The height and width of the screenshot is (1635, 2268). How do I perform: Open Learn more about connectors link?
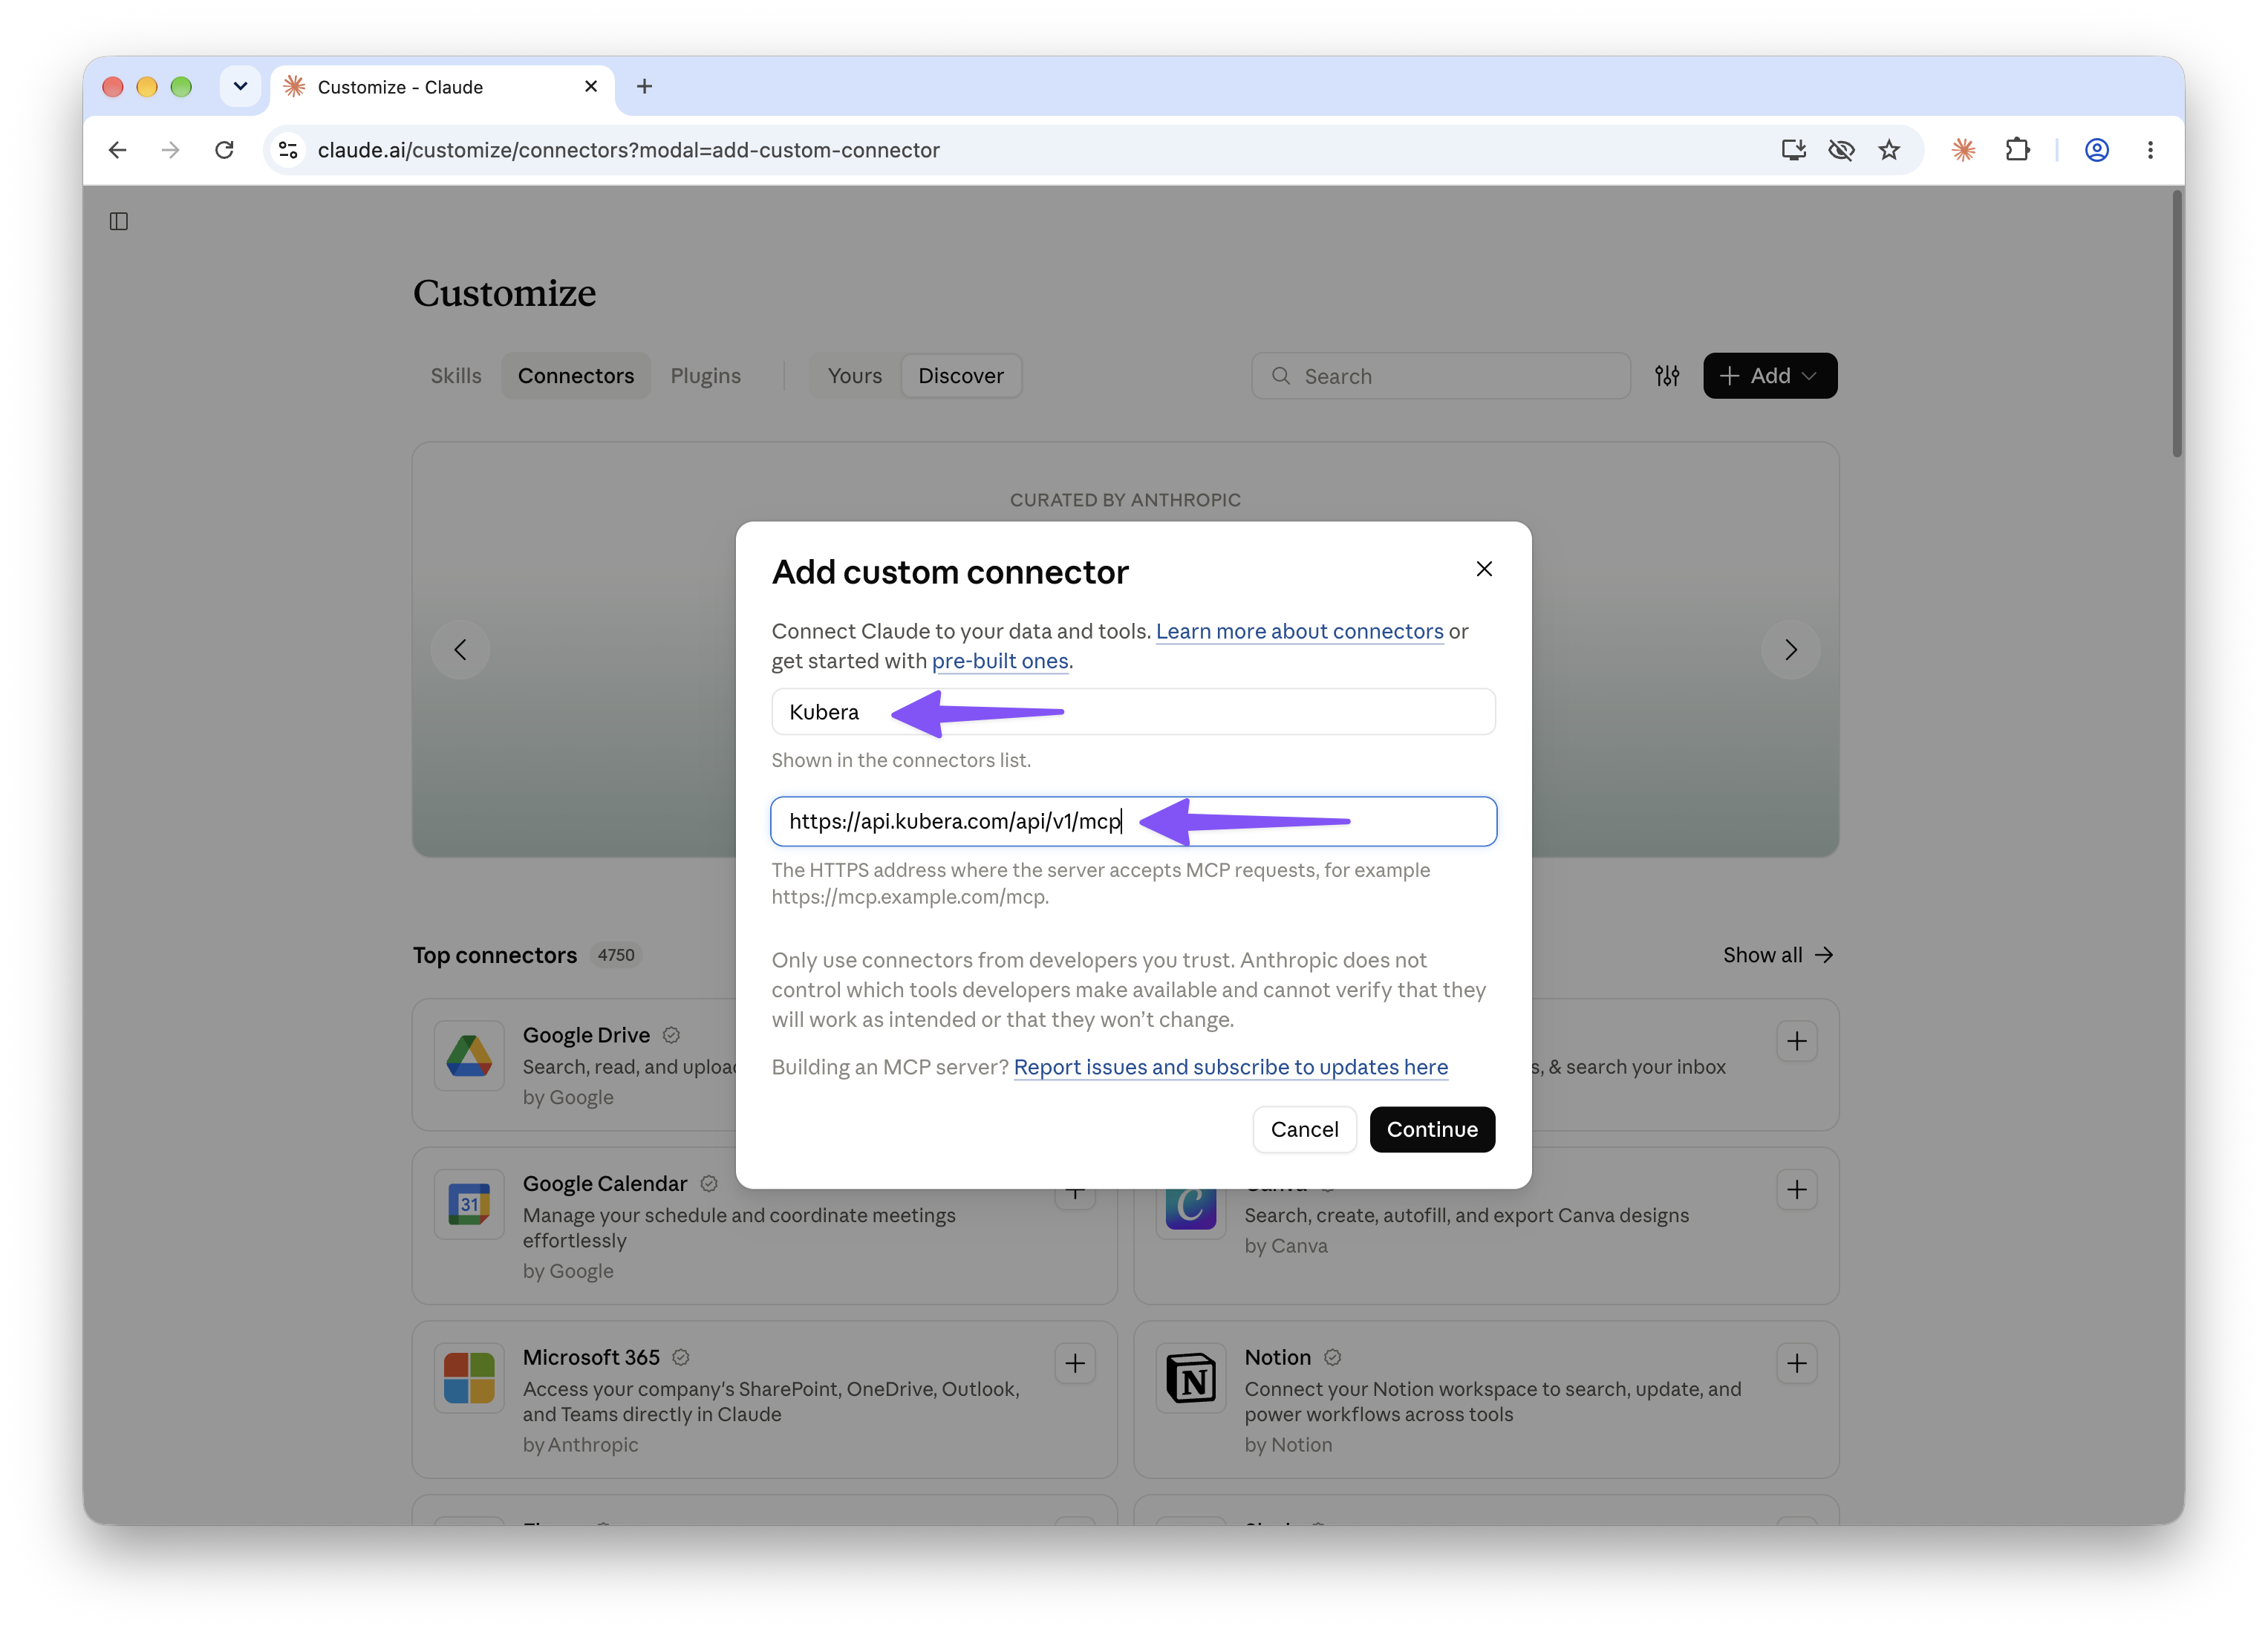pos(1299,631)
